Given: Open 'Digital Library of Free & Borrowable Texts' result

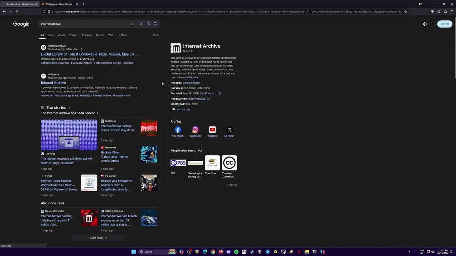Looking at the screenshot, I should pos(90,54).
